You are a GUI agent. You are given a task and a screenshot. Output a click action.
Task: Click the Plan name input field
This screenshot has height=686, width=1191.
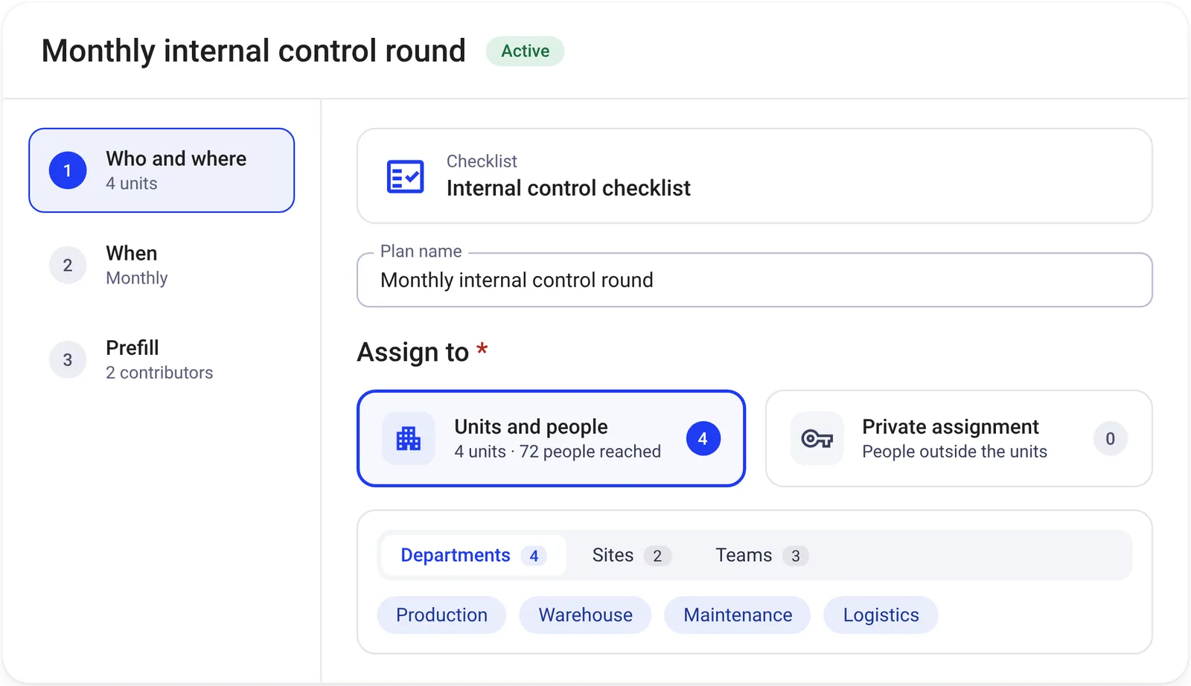(755, 280)
